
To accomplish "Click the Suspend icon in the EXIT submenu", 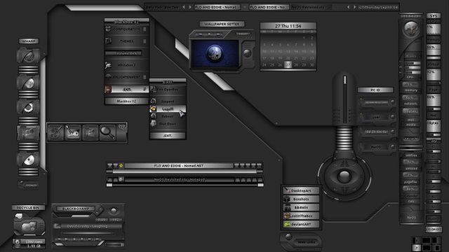I will [x=153, y=101].
